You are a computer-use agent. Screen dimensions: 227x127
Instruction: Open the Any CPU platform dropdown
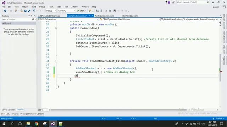click(67, 11)
